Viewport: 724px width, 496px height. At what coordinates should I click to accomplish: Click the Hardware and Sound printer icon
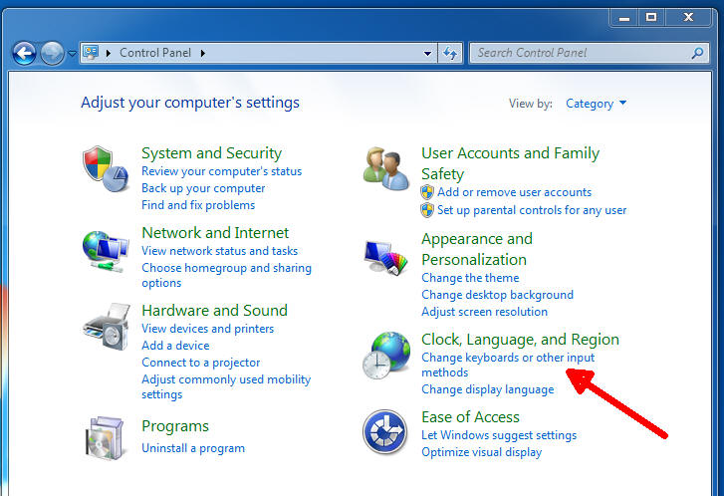[x=105, y=328]
